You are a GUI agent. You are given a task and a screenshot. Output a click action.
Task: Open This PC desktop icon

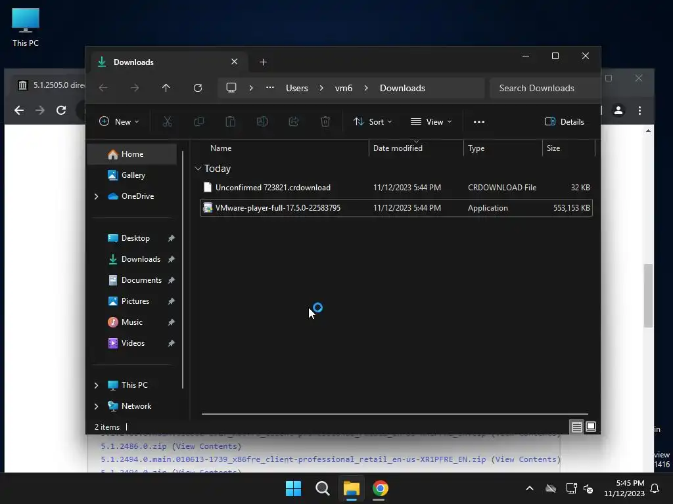coord(26,27)
